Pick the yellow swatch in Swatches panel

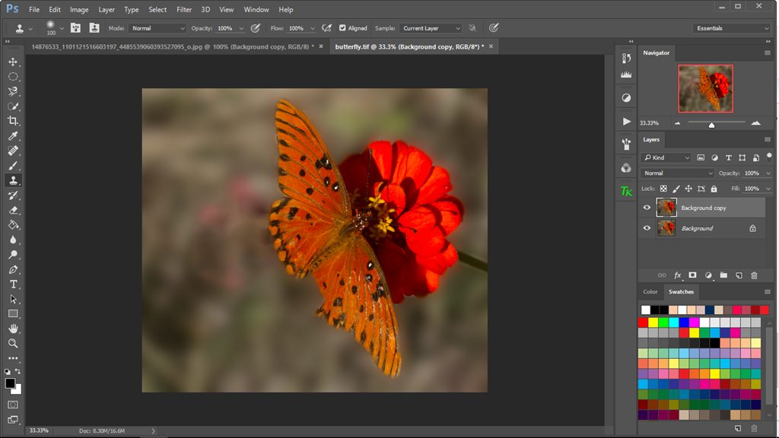(x=653, y=322)
